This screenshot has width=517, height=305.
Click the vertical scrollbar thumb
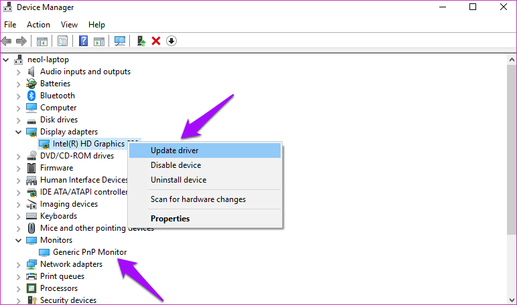point(512,150)
